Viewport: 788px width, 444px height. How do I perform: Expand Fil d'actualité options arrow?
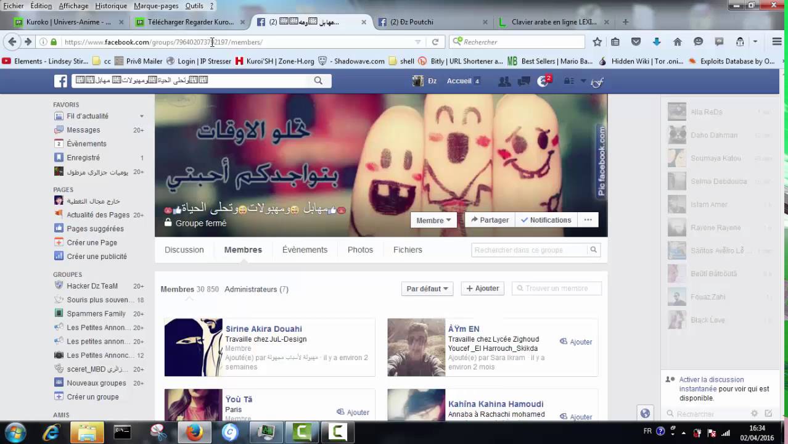[x=142, y=116]
